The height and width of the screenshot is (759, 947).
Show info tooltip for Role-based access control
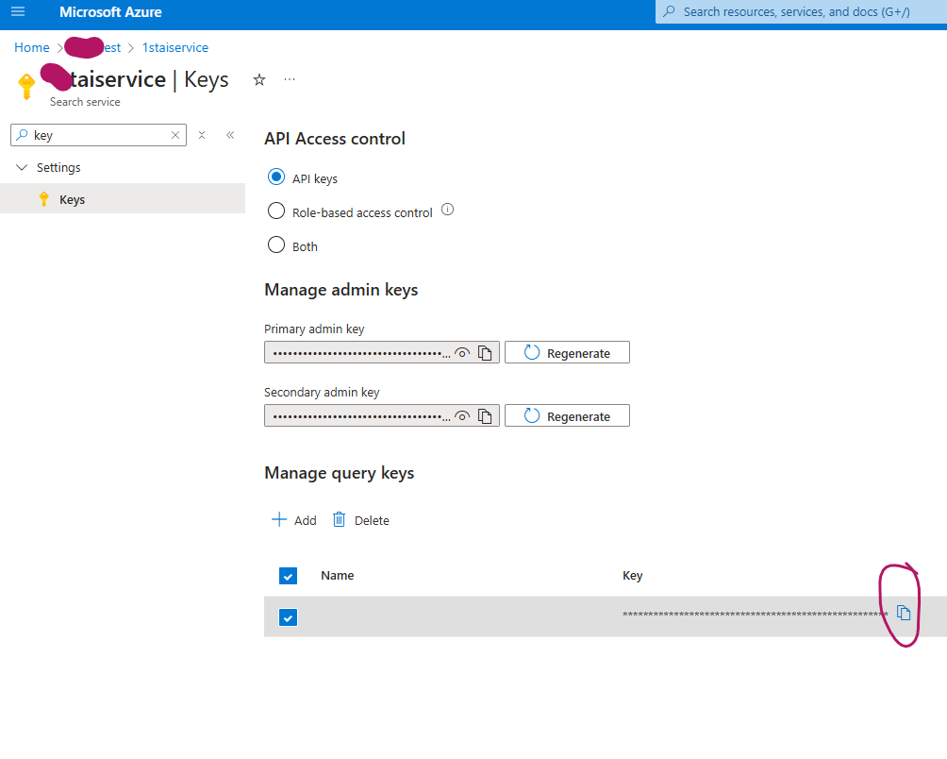click(447, 210)
